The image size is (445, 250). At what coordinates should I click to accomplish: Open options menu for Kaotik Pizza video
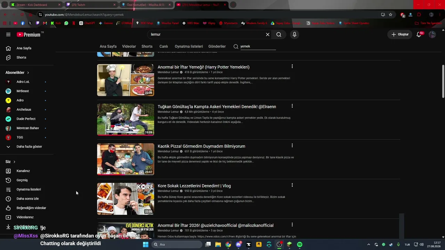point(292,145)
